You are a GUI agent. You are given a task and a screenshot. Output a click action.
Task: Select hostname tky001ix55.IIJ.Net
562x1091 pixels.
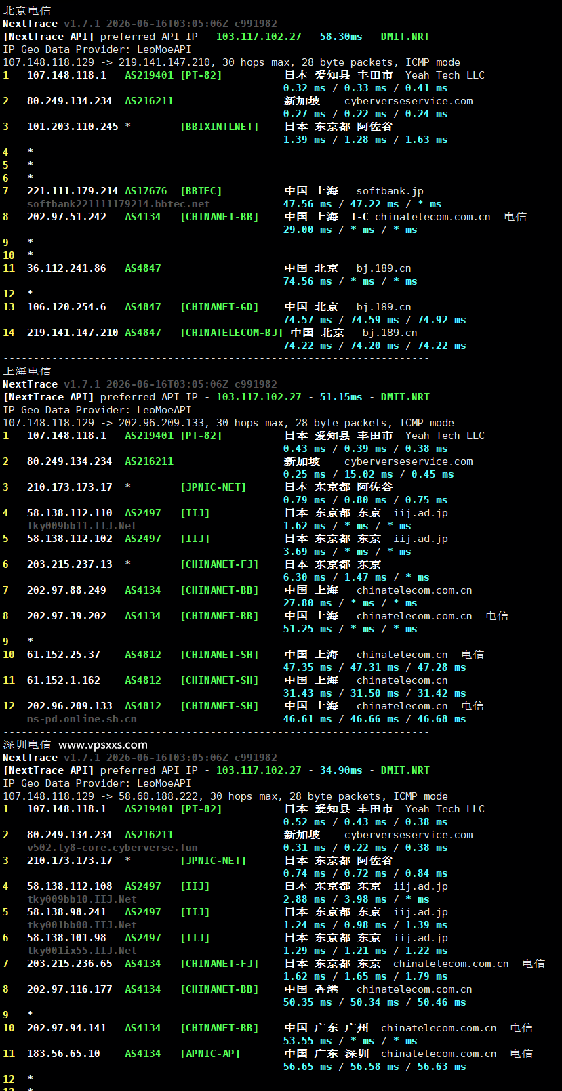(x=82, y=951)
